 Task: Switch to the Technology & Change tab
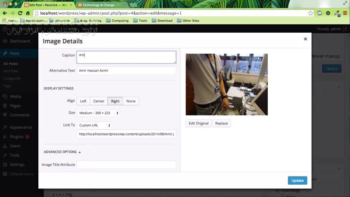[x=99, y=5]
